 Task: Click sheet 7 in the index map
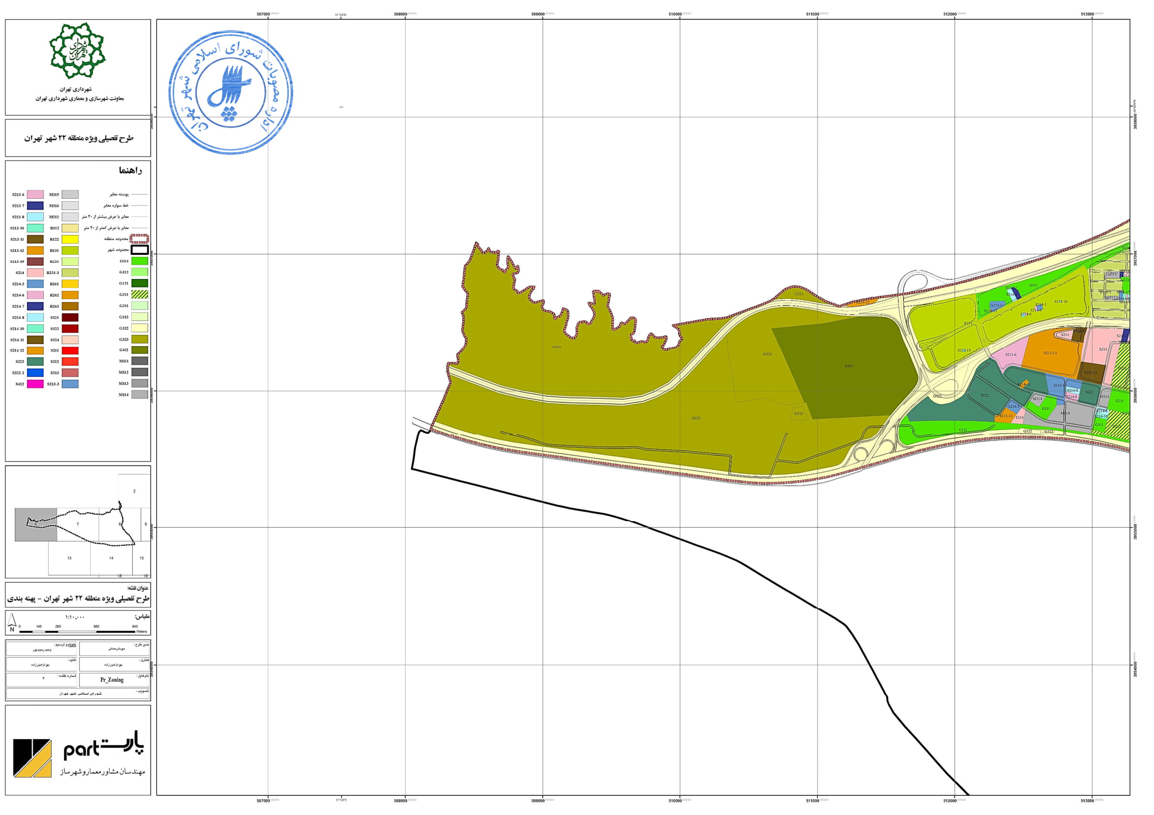pos(77,524)
